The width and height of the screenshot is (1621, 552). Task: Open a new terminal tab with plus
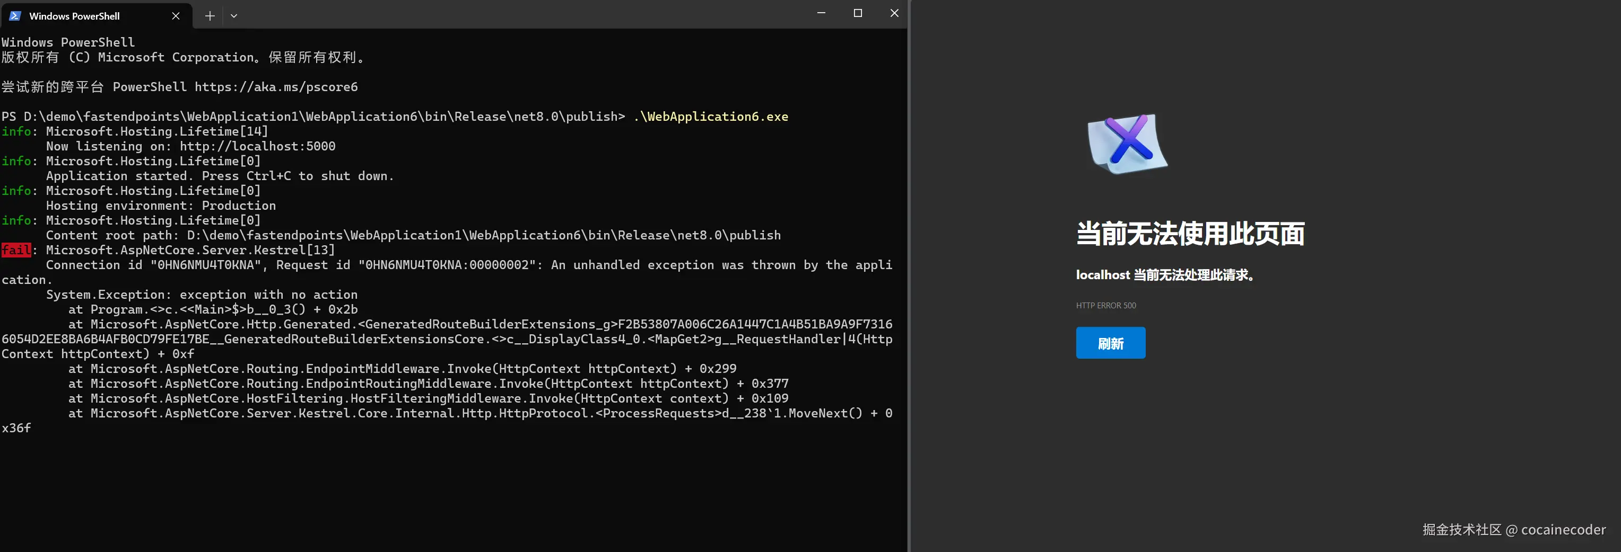210,16
